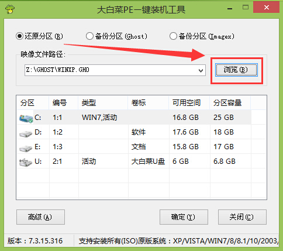This screenshot has height=251, width=283.
Task: Click the 关闭 (C) close button
Action: 242,217
